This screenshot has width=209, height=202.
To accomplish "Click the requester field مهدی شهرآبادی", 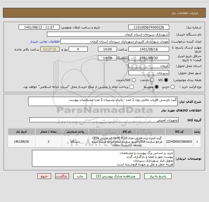I will point(115,41).
